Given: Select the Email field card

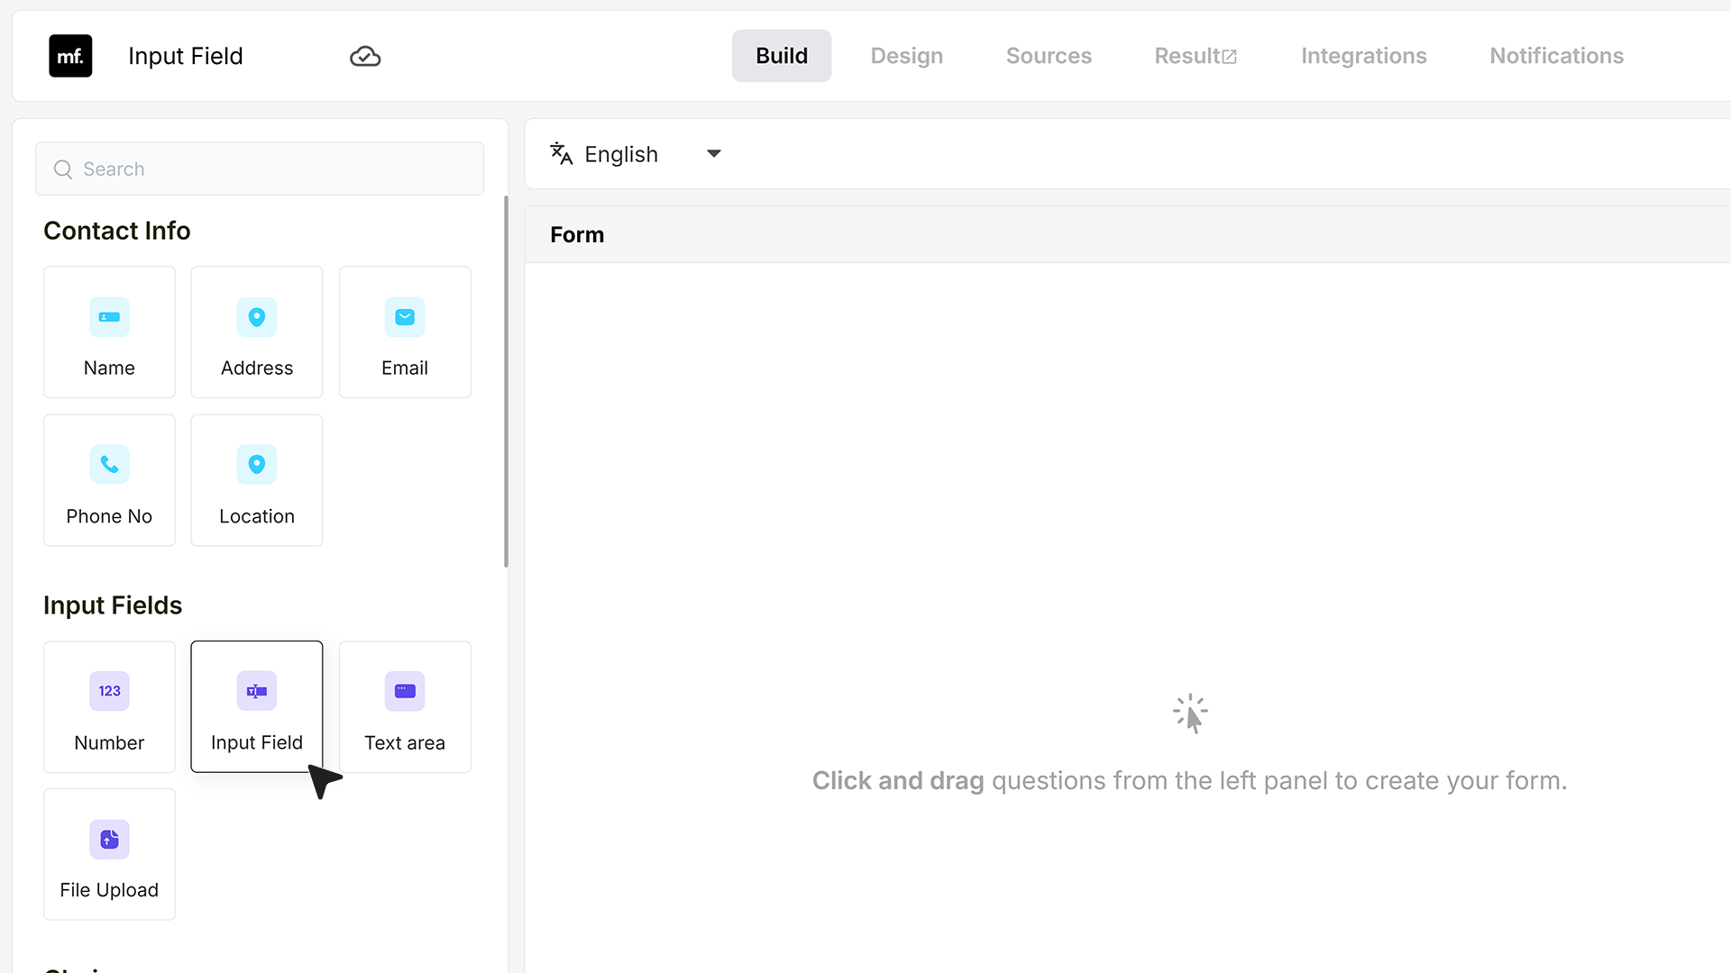Looking at the screenshot, I should click(x=405, y=332).
